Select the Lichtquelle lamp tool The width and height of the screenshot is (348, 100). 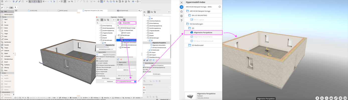pos(7,56)
